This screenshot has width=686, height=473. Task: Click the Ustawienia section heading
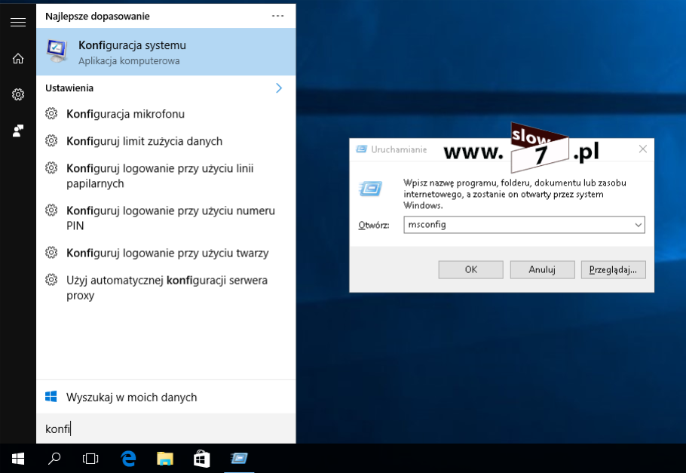[69, 88]
